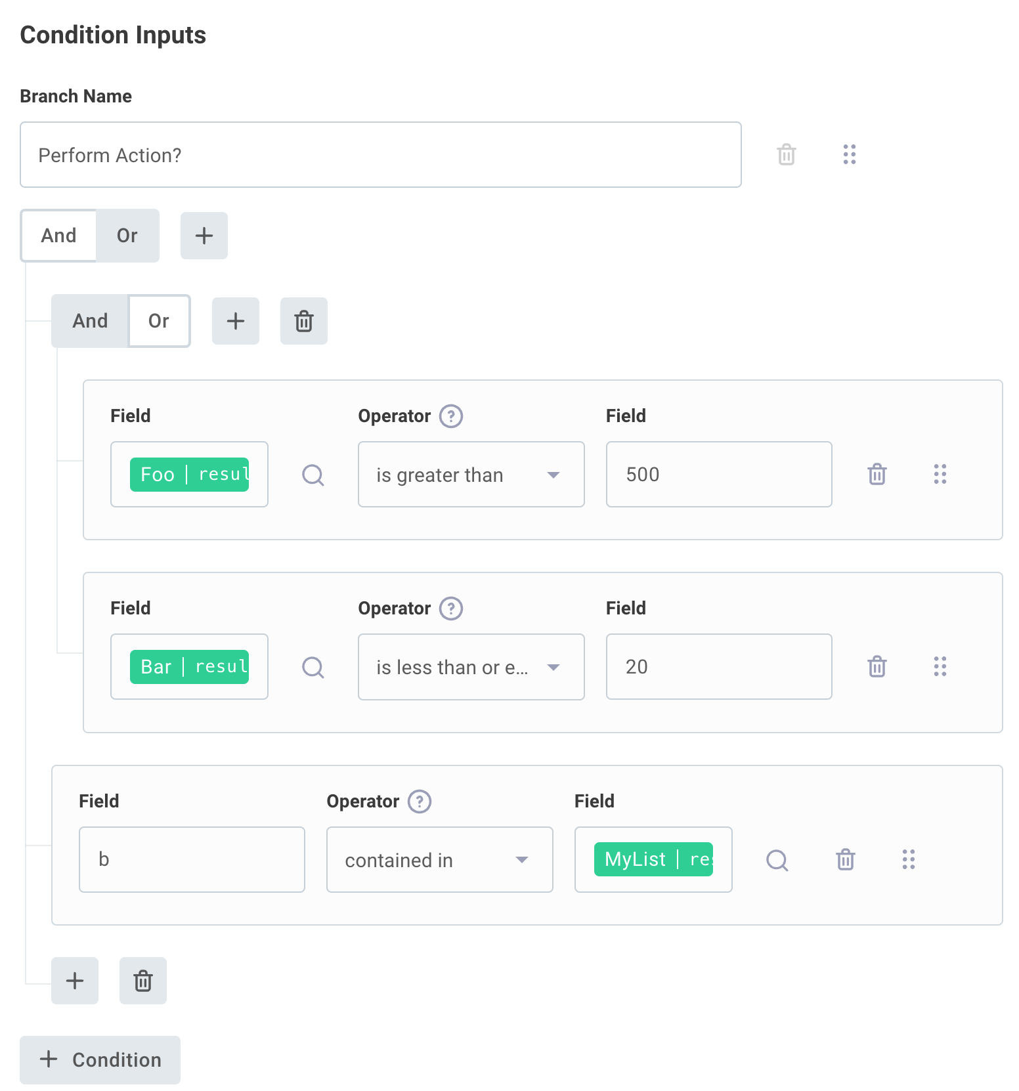Open the 'contained in' operator dropdown
This screenshot has height=1091, width=1019.
tap(440, 860)
